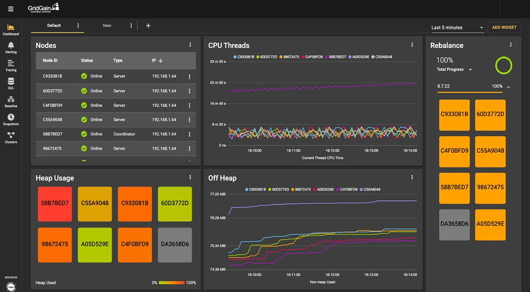This screenshot has height=292, width=530.
Task: Toggle 58B7BED7 series in CPU Threads legend
Action: pos(335,57)
